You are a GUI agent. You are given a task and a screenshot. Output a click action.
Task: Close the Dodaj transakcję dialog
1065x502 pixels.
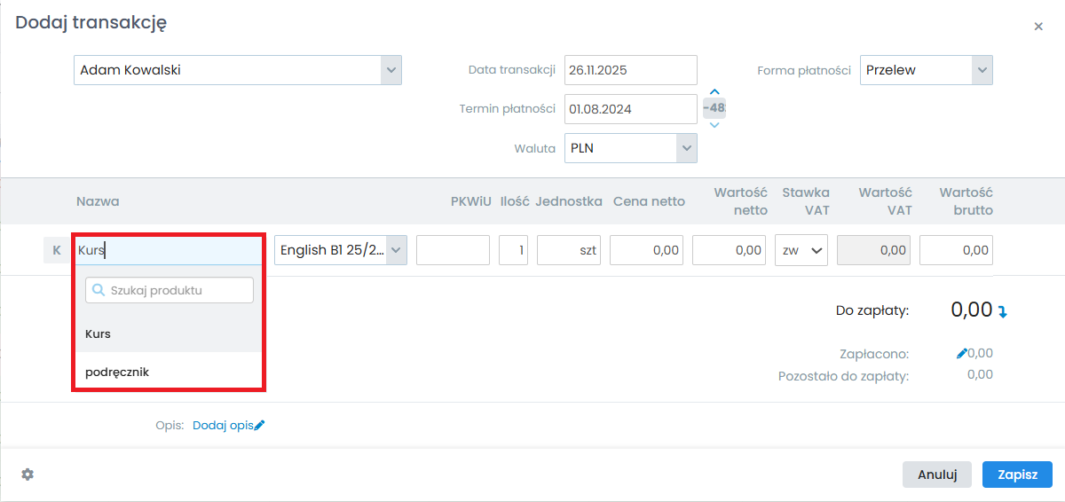(1038, 27)
